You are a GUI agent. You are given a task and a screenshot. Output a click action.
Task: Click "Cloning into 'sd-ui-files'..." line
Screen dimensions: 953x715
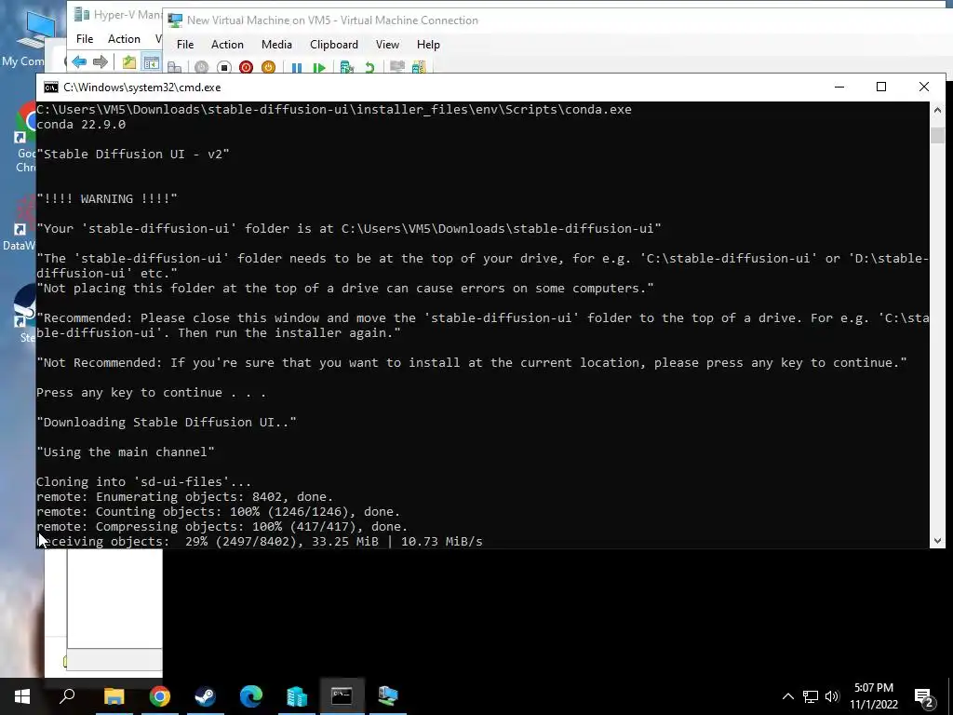click(143, 481)
